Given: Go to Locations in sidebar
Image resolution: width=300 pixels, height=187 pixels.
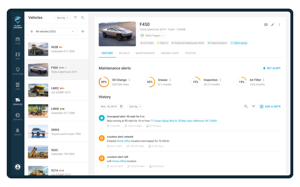Looking at the screenshot, I should [18, 71].
